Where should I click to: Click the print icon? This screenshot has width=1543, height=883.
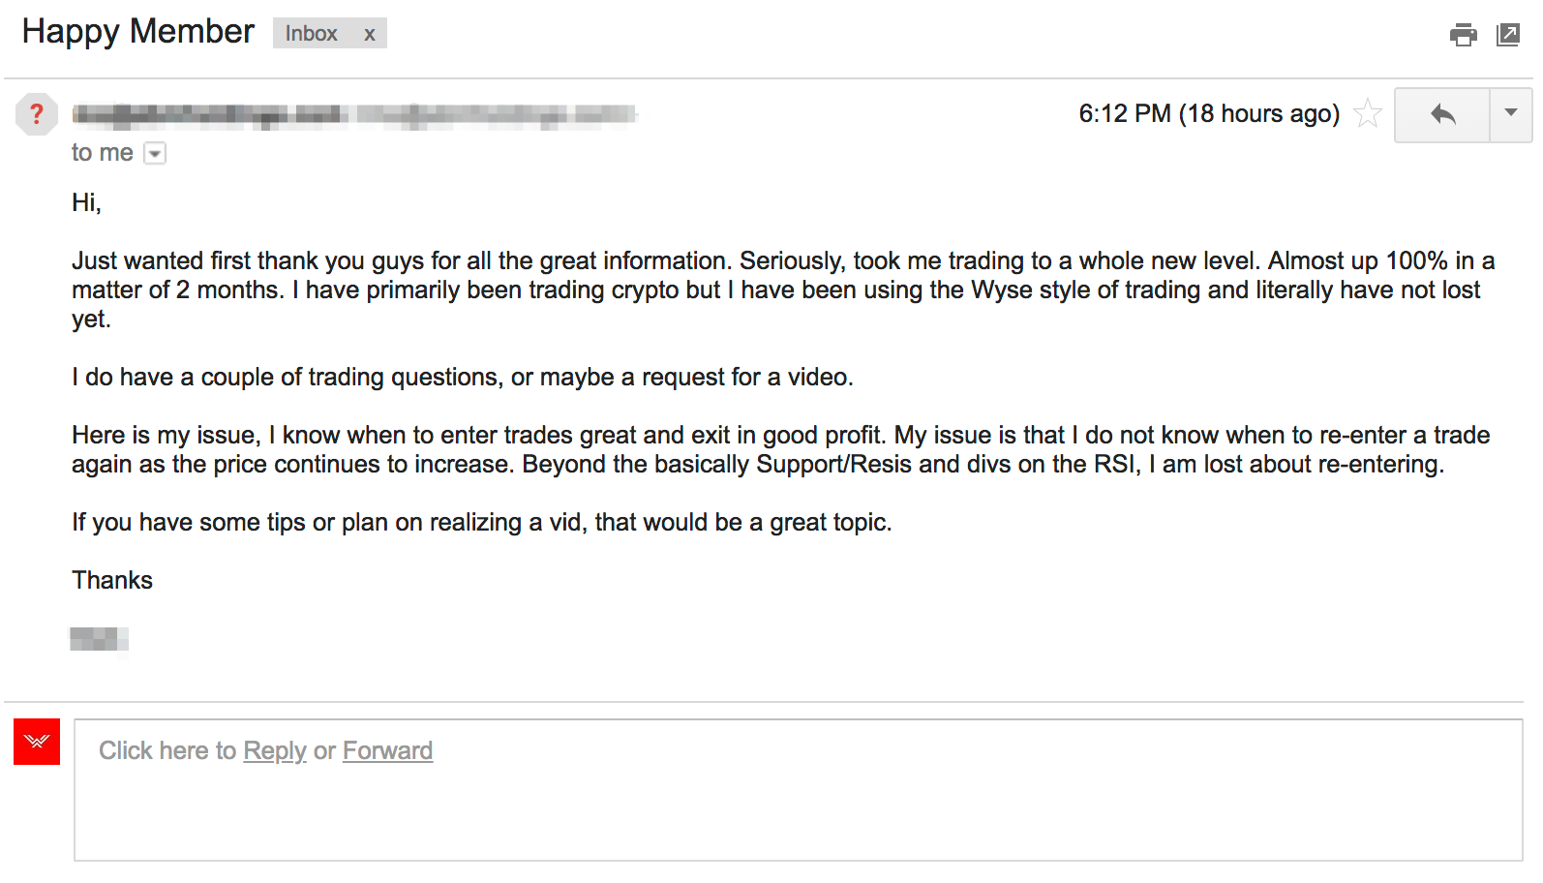(1464, 34)
